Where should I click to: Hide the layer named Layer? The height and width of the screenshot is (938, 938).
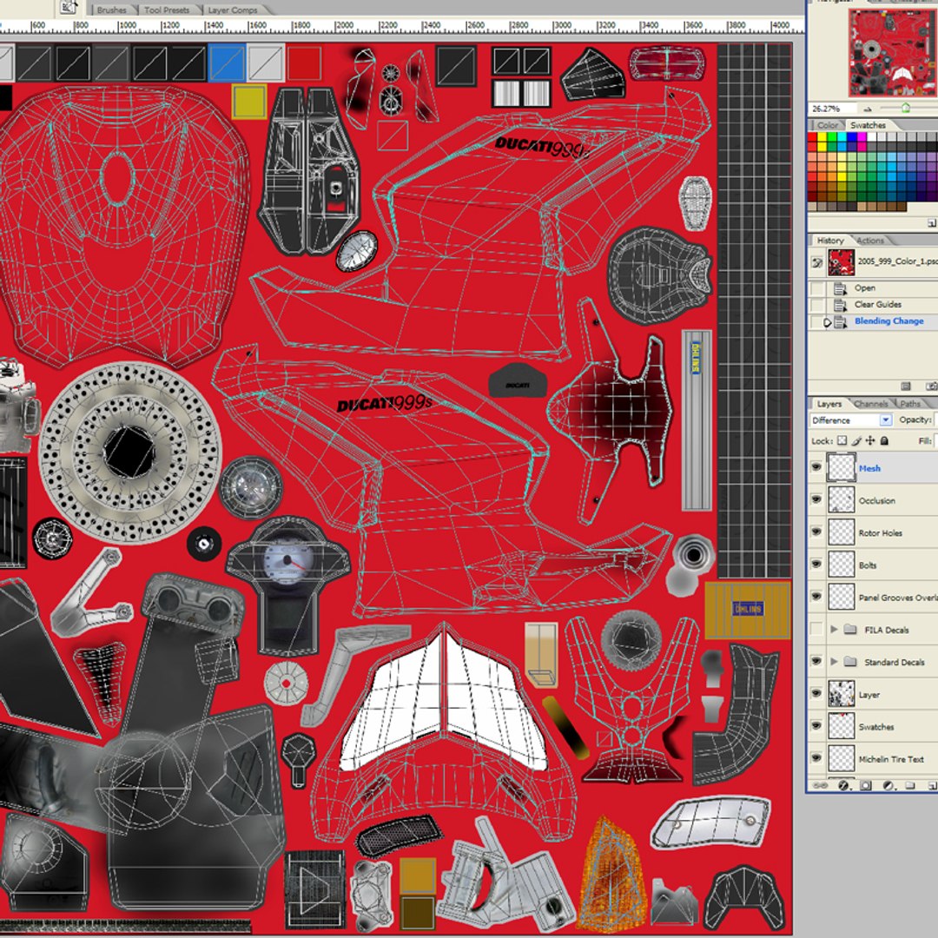[816, 693]
